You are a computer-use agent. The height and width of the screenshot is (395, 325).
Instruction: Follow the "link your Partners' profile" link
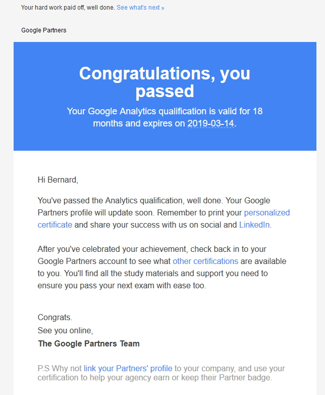pos(128,369)
